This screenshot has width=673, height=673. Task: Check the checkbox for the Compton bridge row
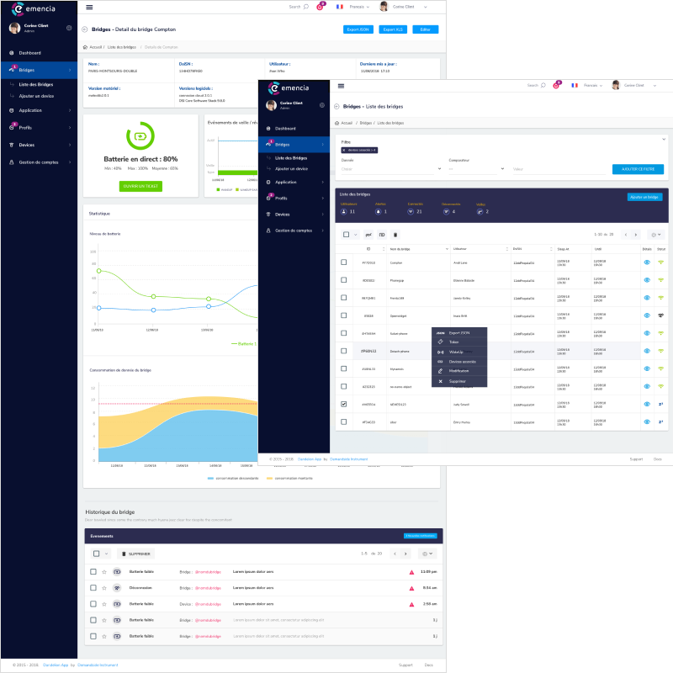343,262
